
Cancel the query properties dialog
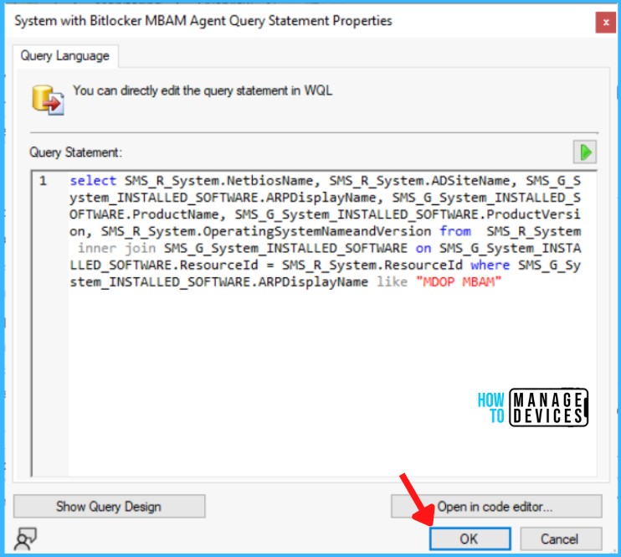click(x=561, y=539)
